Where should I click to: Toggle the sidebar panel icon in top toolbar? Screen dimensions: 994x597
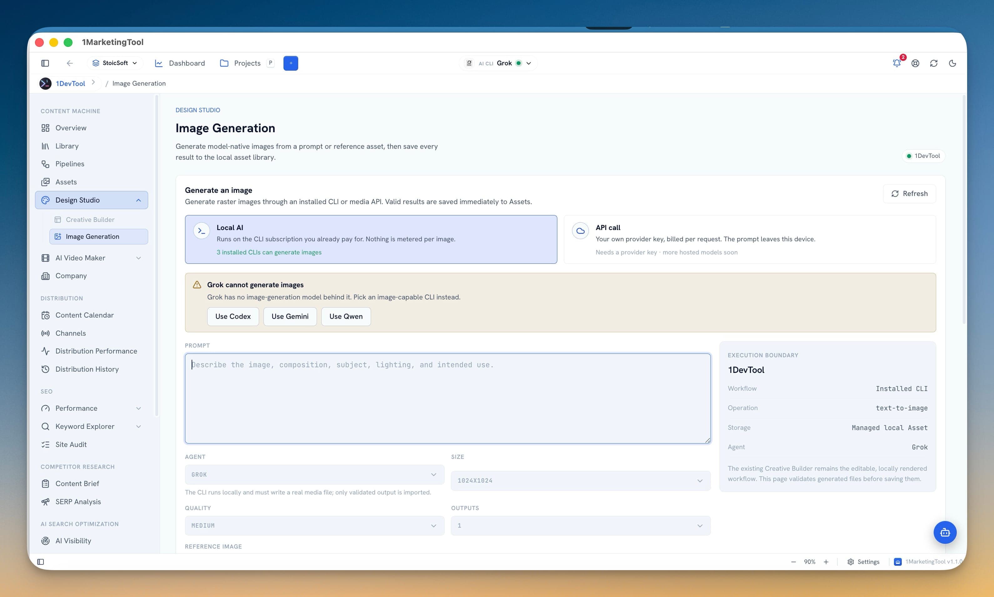[45, 63]
